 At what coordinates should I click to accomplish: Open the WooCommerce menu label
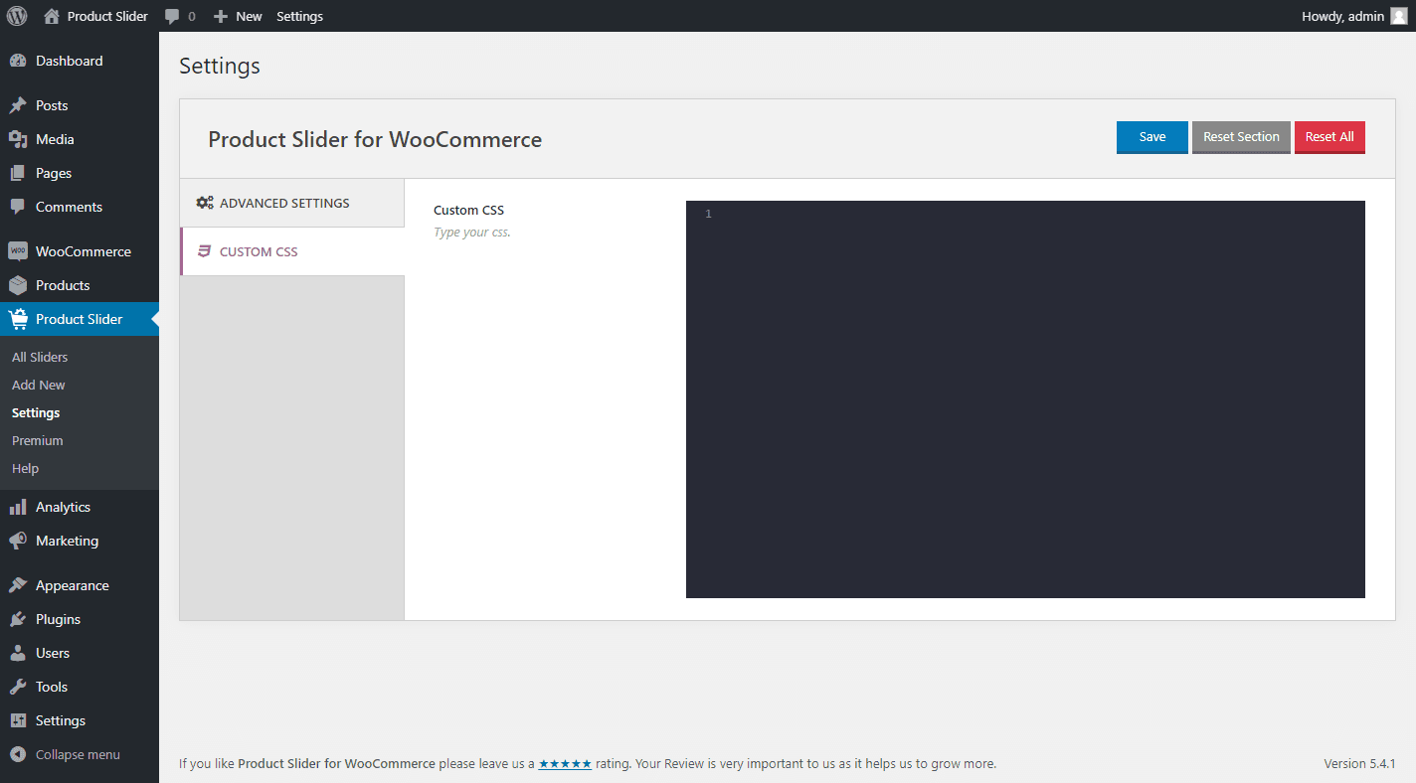pos(84,251)
